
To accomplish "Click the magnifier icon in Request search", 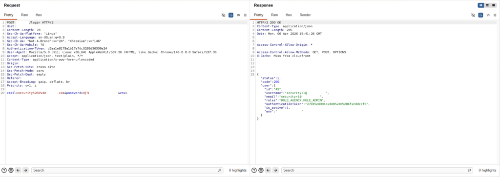I will (x=219, y=170).
